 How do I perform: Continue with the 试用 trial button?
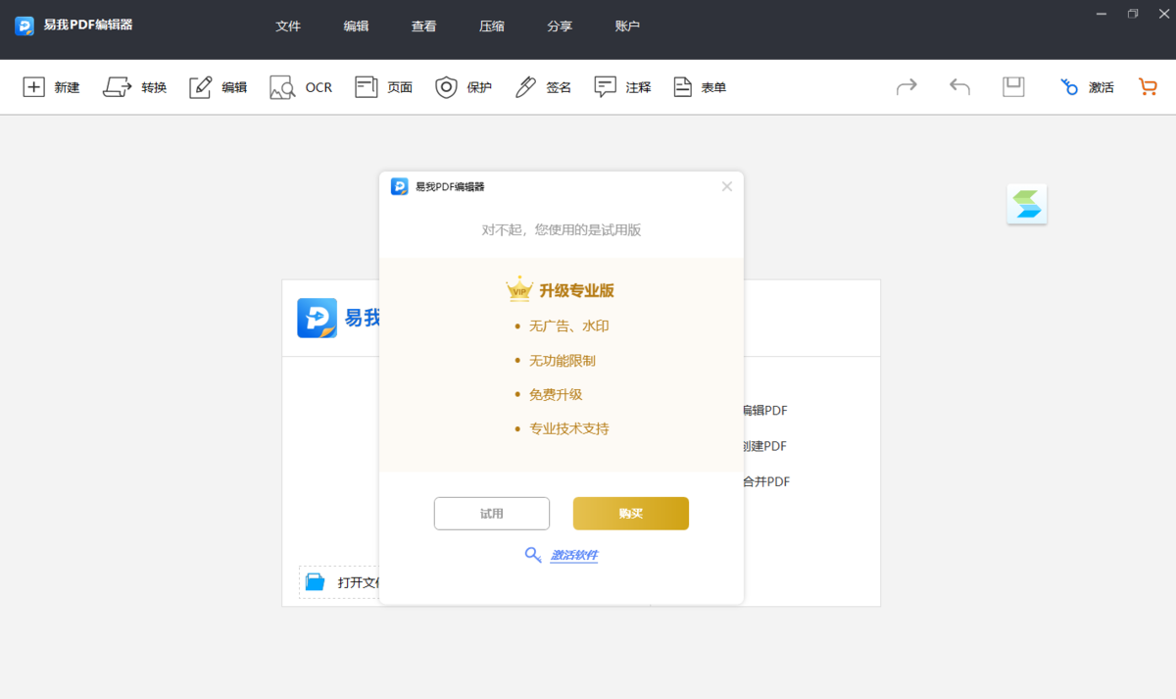491,513
